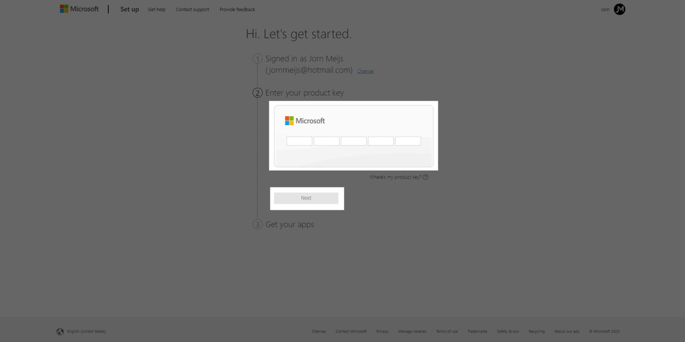Image resolution: width=685 pixels, height=342 pixels.
Task: Open Contact support in header
Action: [x=192, y=9]
